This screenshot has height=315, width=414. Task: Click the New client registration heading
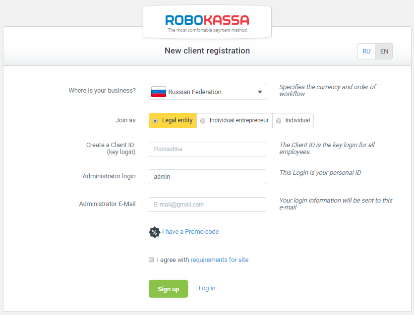coord(207,51)
